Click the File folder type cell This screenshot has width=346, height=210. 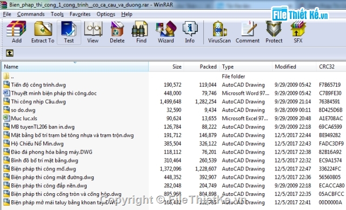coord(233,76)
